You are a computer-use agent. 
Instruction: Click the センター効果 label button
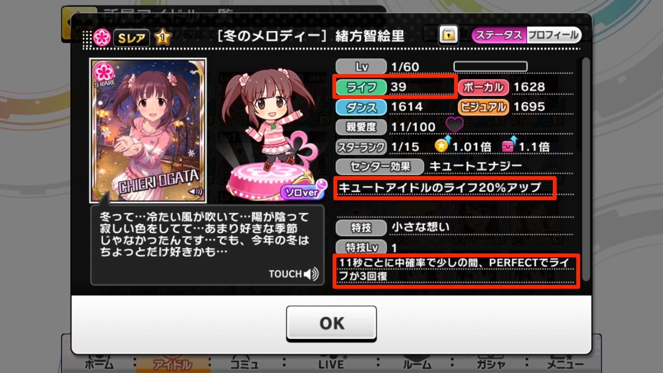point(379,166)
